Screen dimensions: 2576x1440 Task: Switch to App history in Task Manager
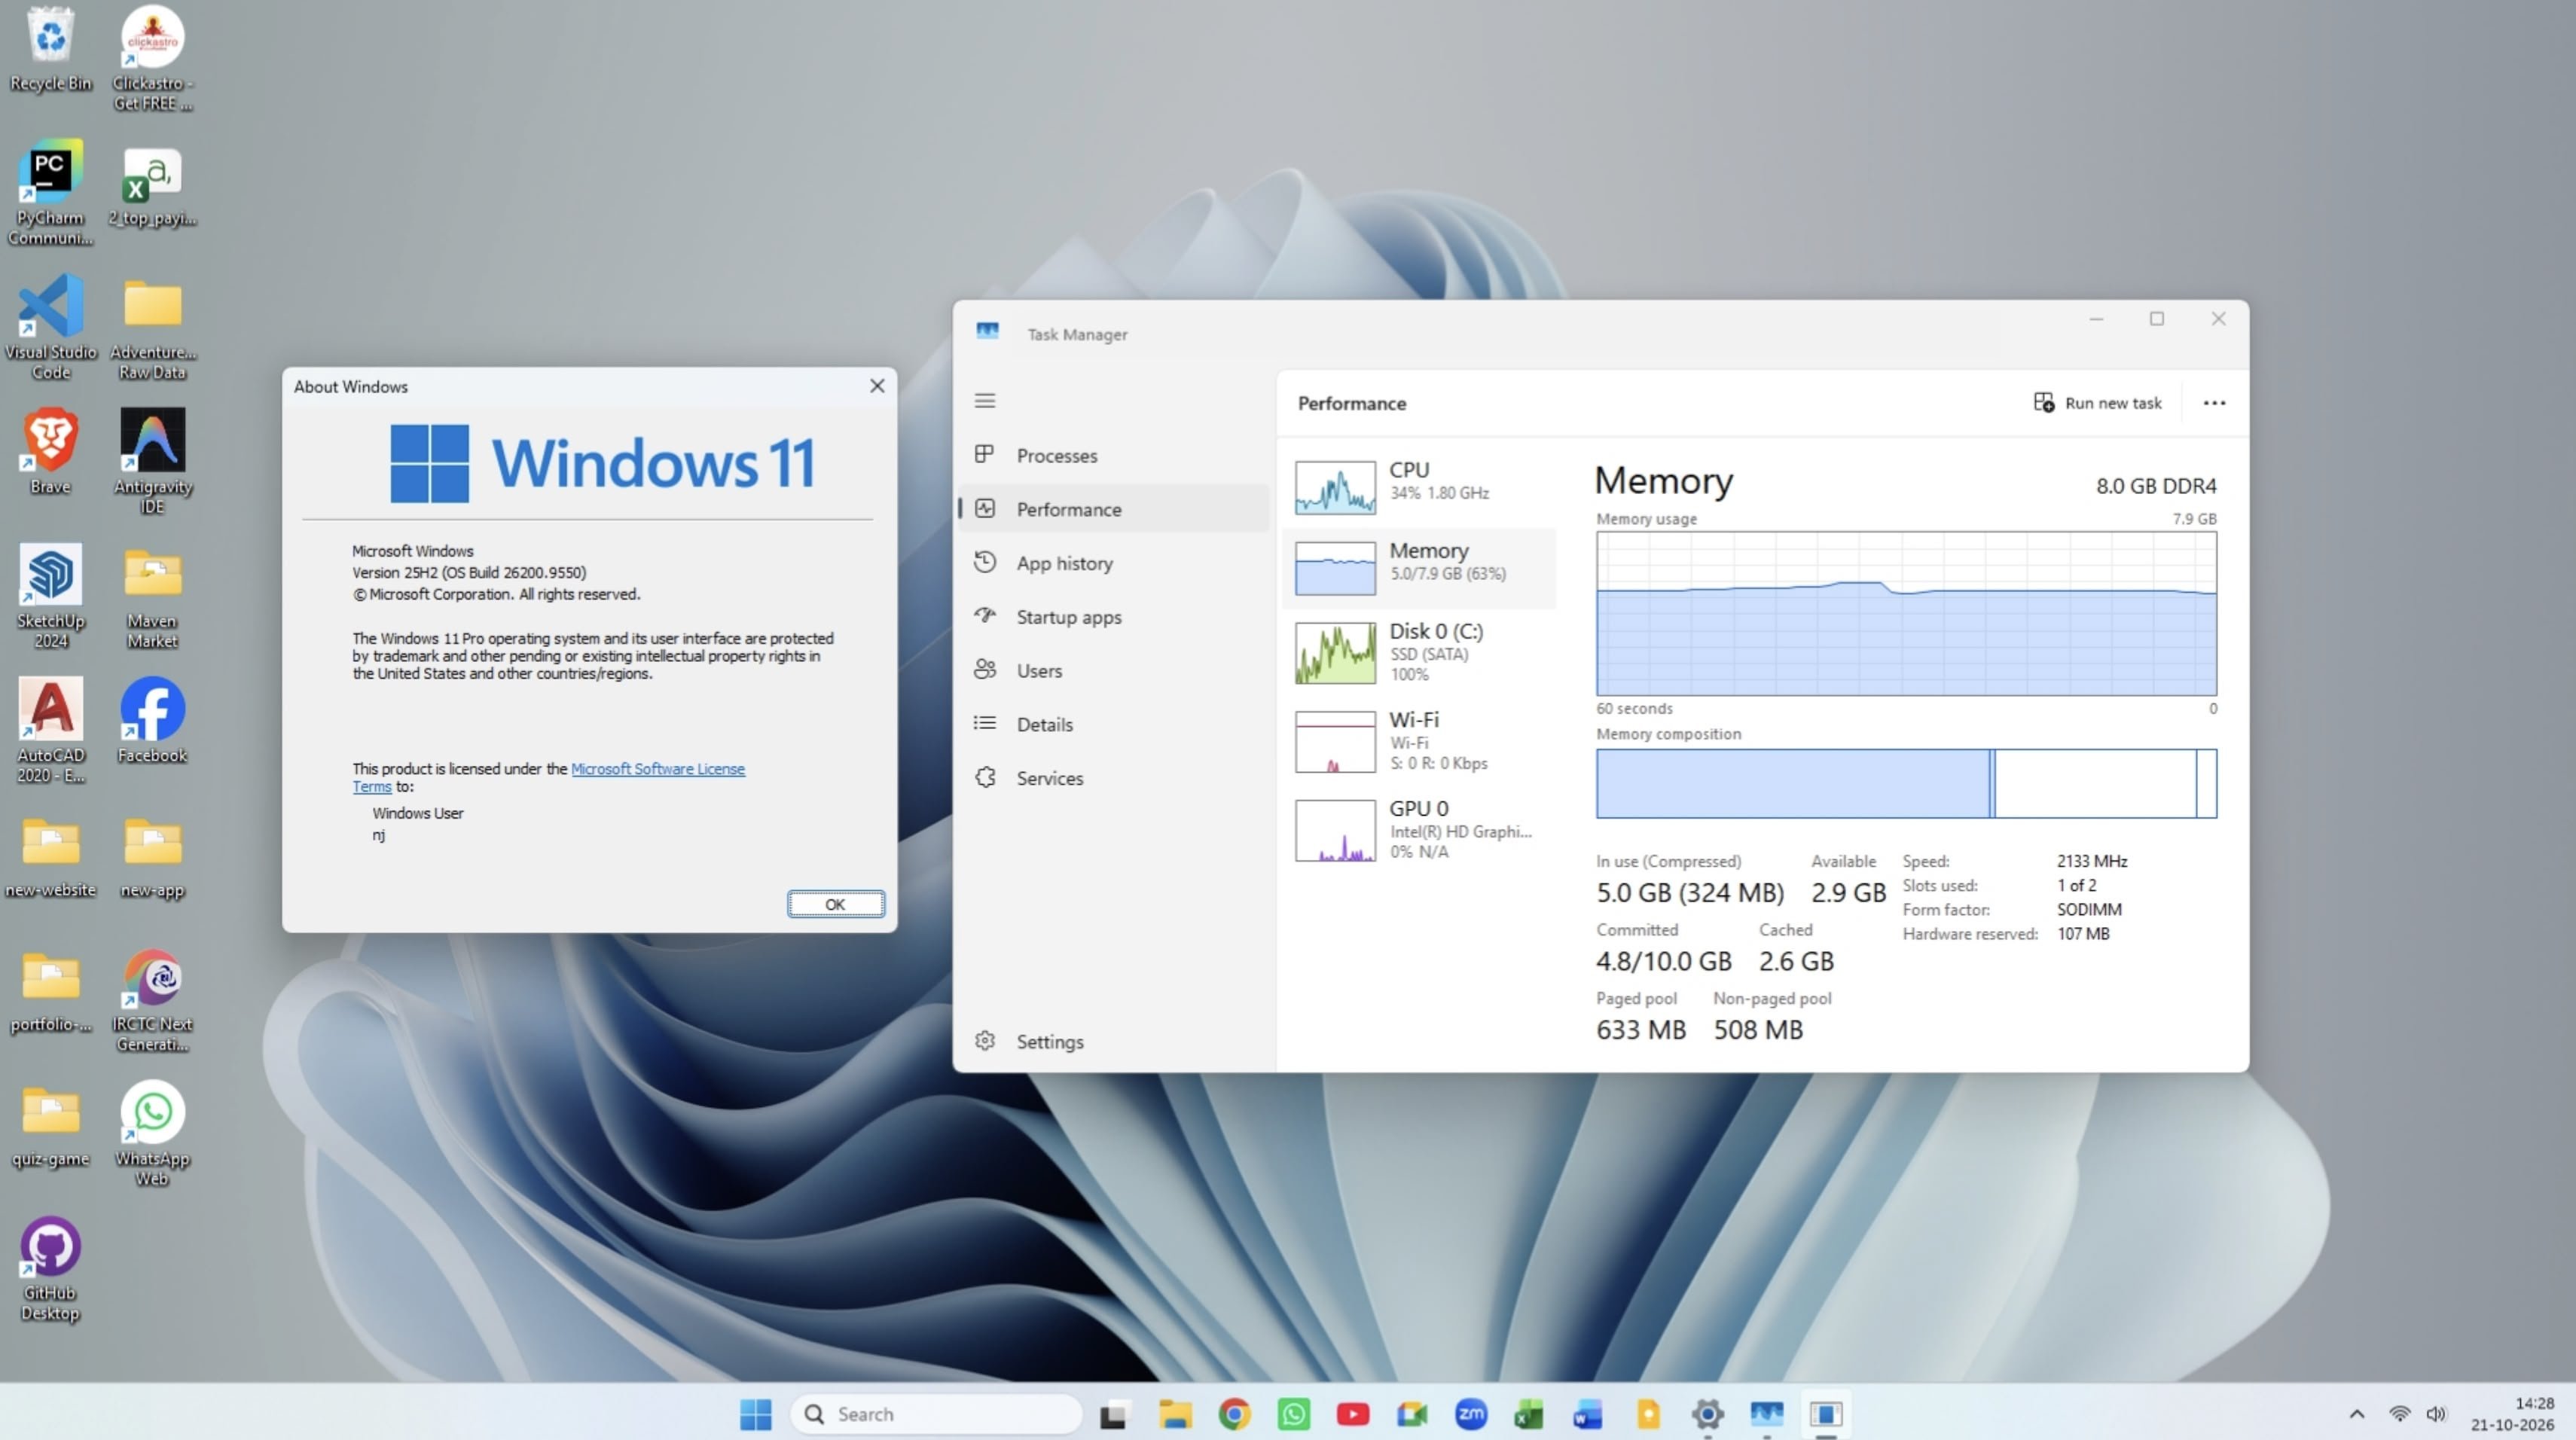1114,563
